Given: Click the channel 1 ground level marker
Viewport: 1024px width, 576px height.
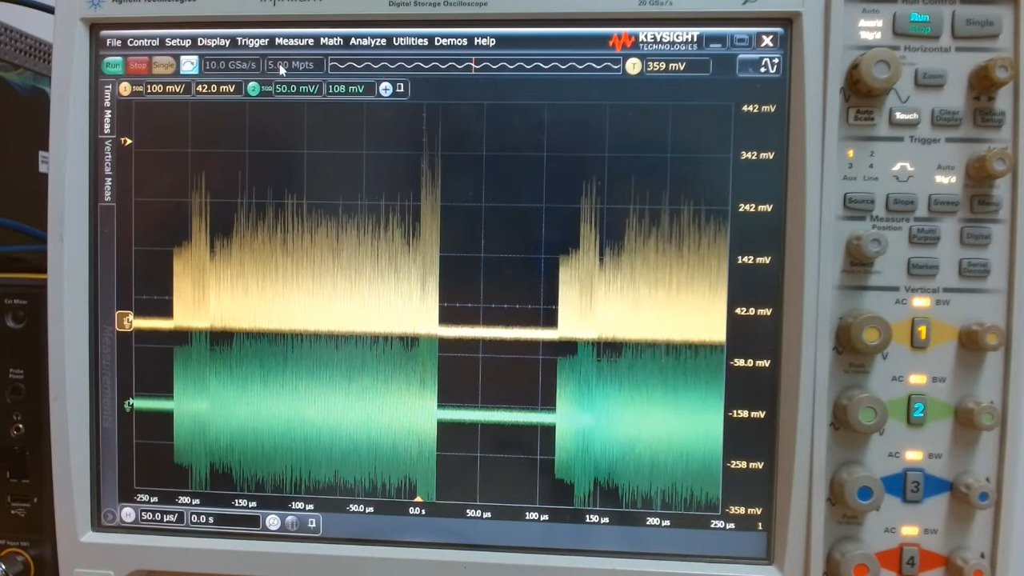Looking at the screenshot, I should pyautogui.click(x=125, y=322).
